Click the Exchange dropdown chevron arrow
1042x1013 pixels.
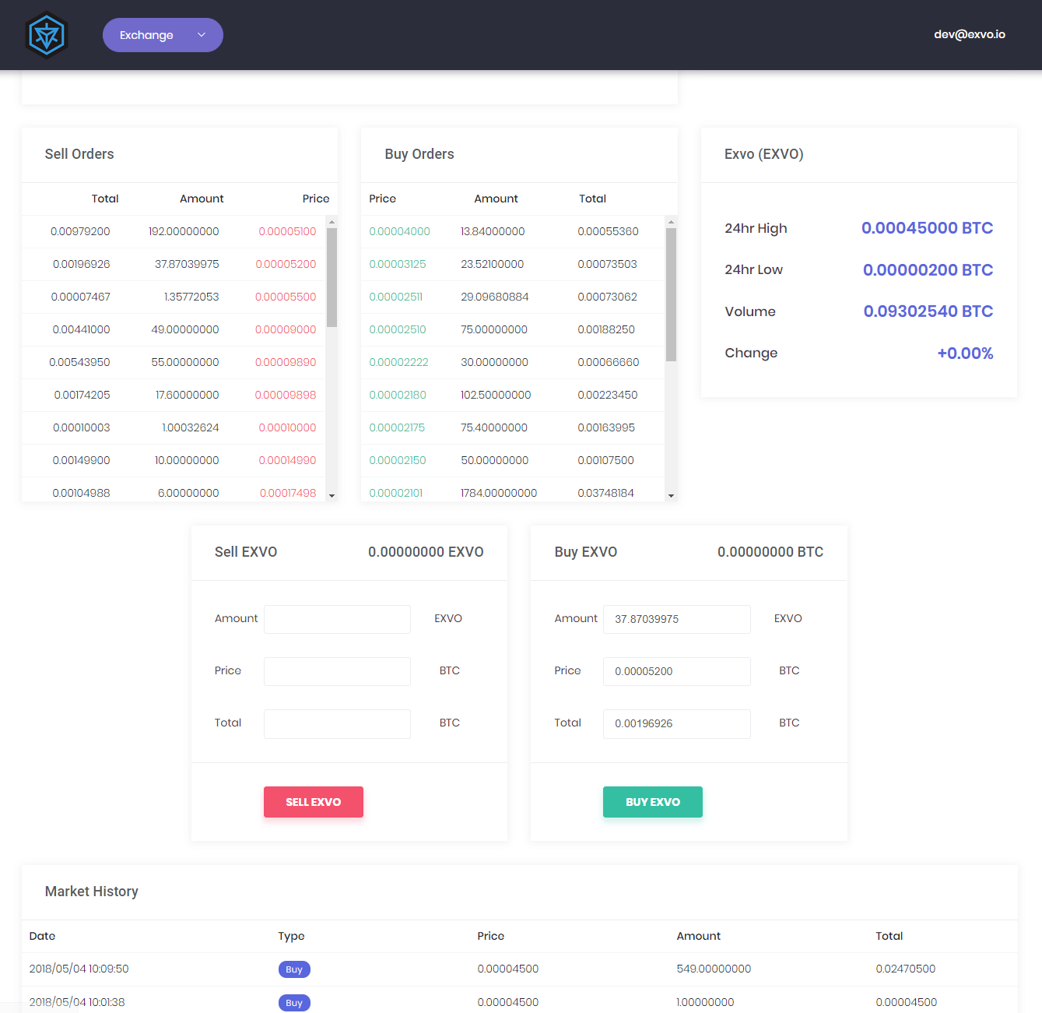click(x=202, y=35)
